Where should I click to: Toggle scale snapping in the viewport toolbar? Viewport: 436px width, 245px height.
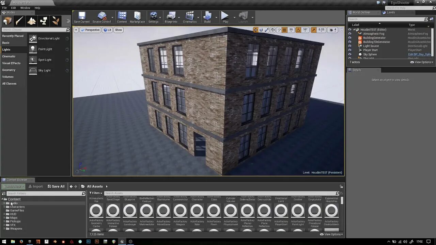click(314, 30)
